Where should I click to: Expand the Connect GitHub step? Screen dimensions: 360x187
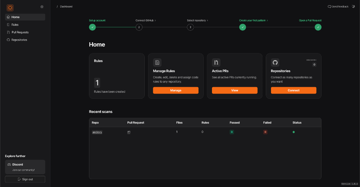(x=145, y=20)
